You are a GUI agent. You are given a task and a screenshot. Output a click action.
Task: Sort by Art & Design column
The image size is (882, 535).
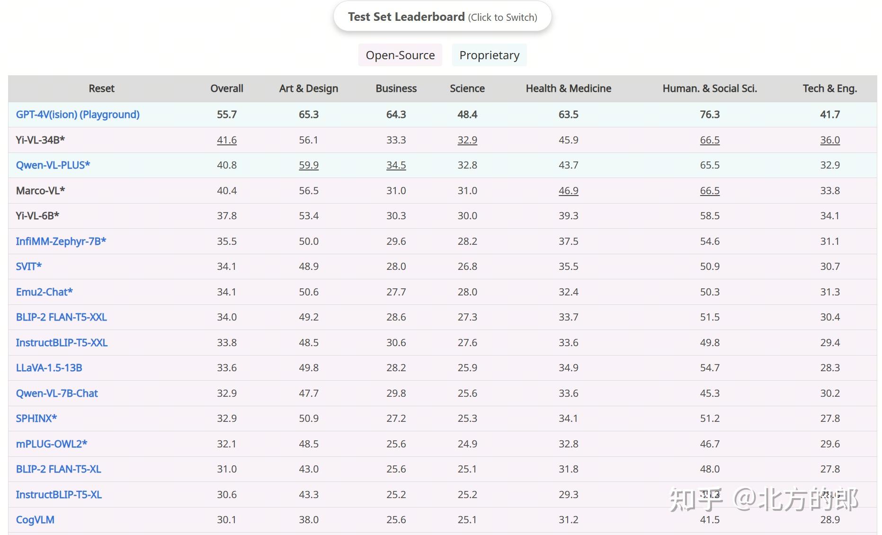coord(308,89)
